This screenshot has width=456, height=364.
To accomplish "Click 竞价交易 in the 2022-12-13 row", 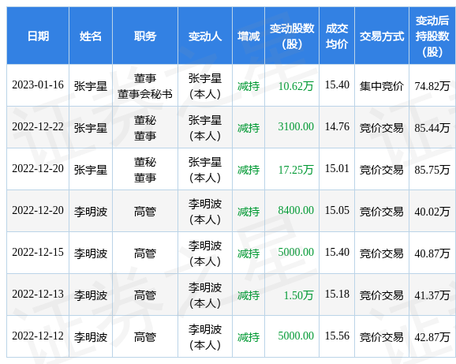I will click(382, 295).
